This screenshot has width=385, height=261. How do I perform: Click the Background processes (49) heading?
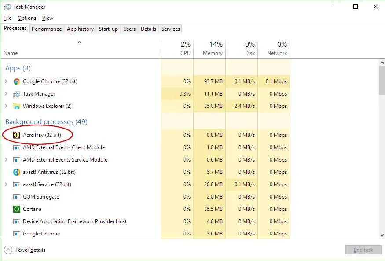46,121
